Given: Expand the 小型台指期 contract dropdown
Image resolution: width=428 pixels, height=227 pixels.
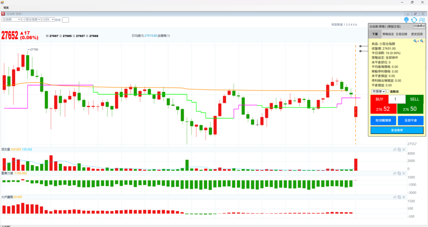Looking at the screenshot, I should point(32,20).
